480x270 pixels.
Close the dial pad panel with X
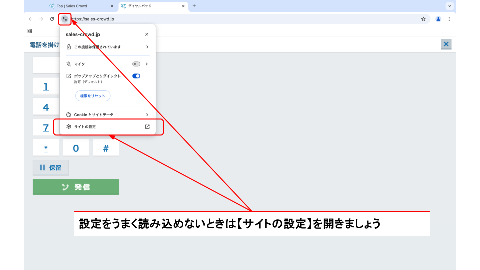point(446,44)
